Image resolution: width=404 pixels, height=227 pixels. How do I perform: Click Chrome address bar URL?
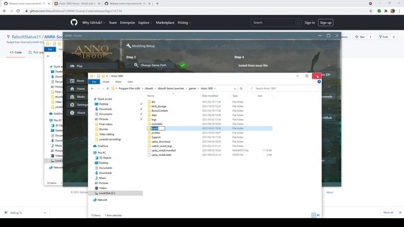pyautogui.click(x=76, y=11)
